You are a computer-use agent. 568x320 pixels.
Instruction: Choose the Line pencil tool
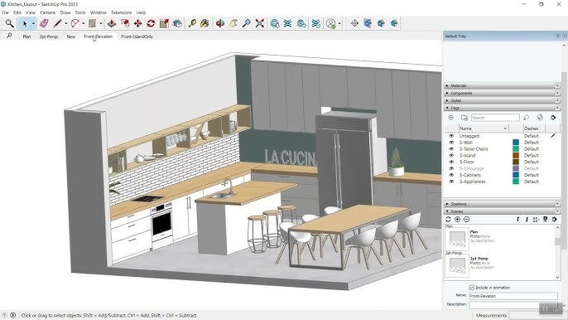pos(57,23)
